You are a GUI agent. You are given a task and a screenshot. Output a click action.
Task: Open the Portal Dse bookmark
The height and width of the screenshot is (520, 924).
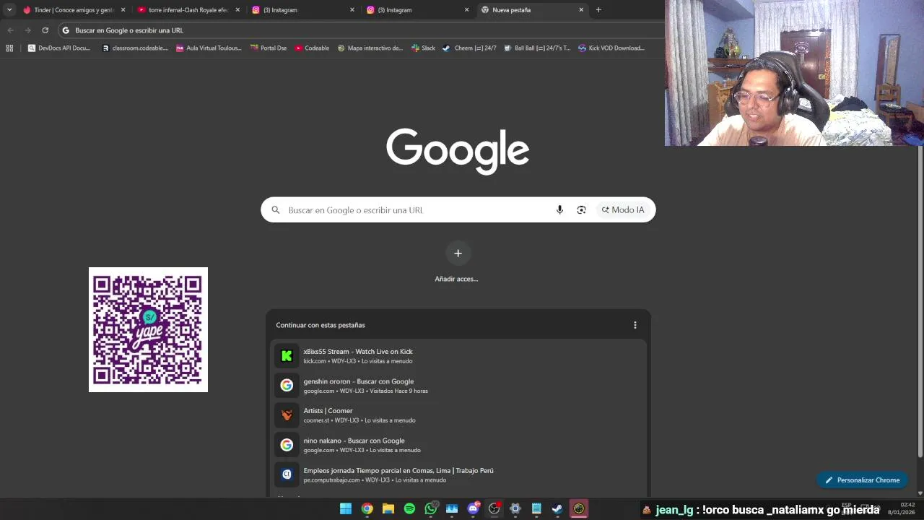coord(269,48)
